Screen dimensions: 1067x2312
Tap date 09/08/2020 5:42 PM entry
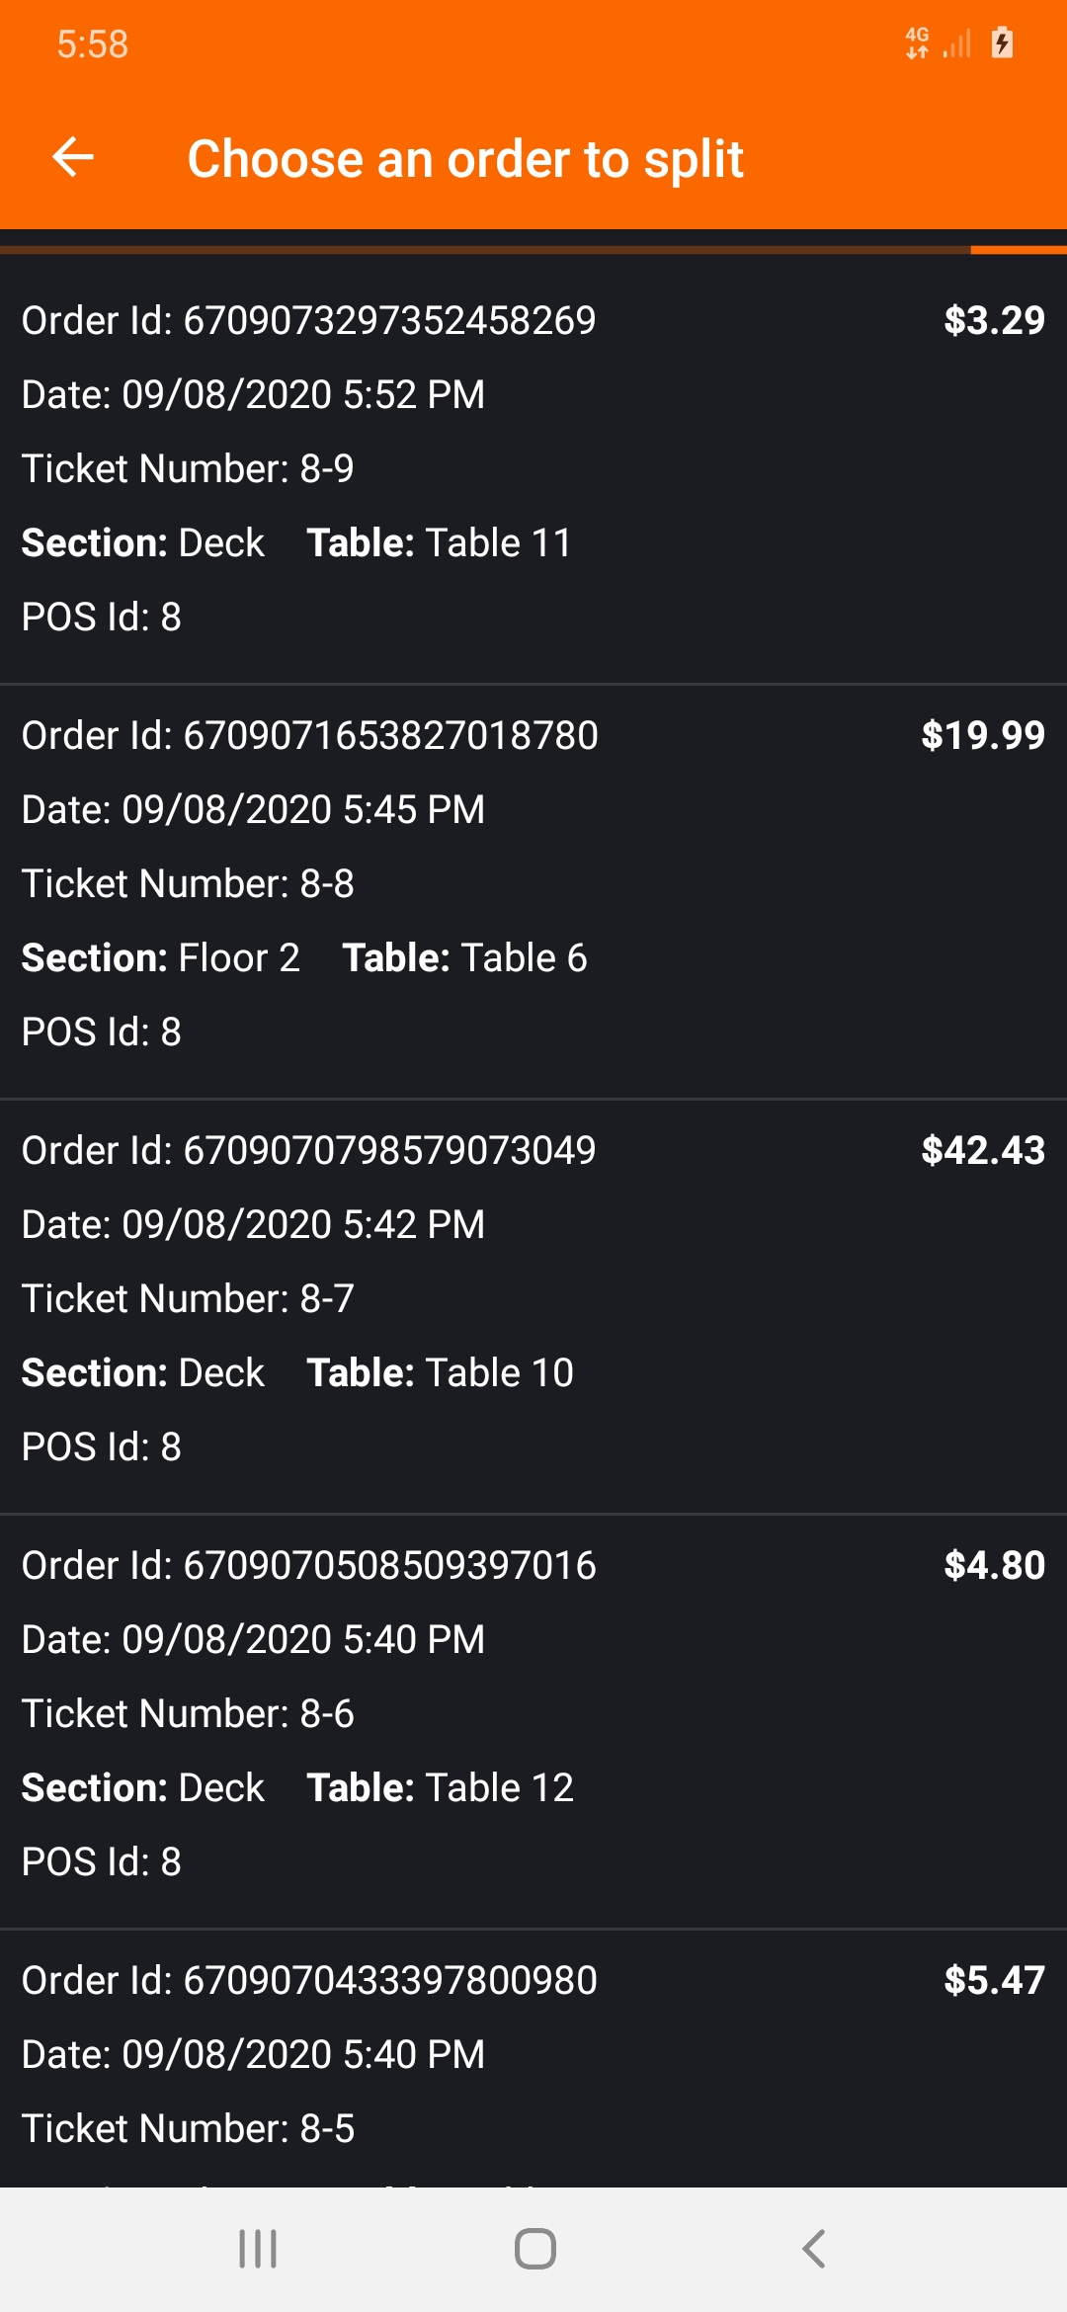coord(253,1224)
